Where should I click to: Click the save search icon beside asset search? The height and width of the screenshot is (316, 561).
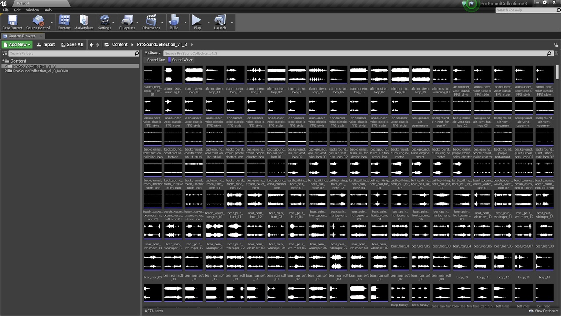click(x=556, y=53)
